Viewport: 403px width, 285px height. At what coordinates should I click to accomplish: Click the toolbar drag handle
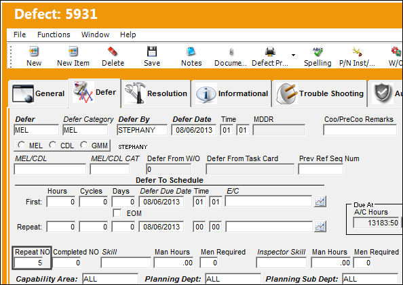tap(11, 56)
